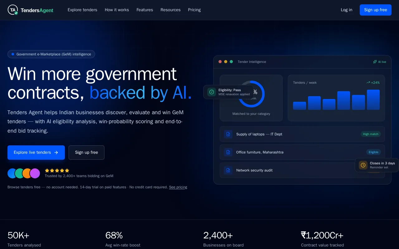The width and height of the screenshot is (399, 249).
Task: Click the +24% trend arrow icon
Action: pos(368,83)
